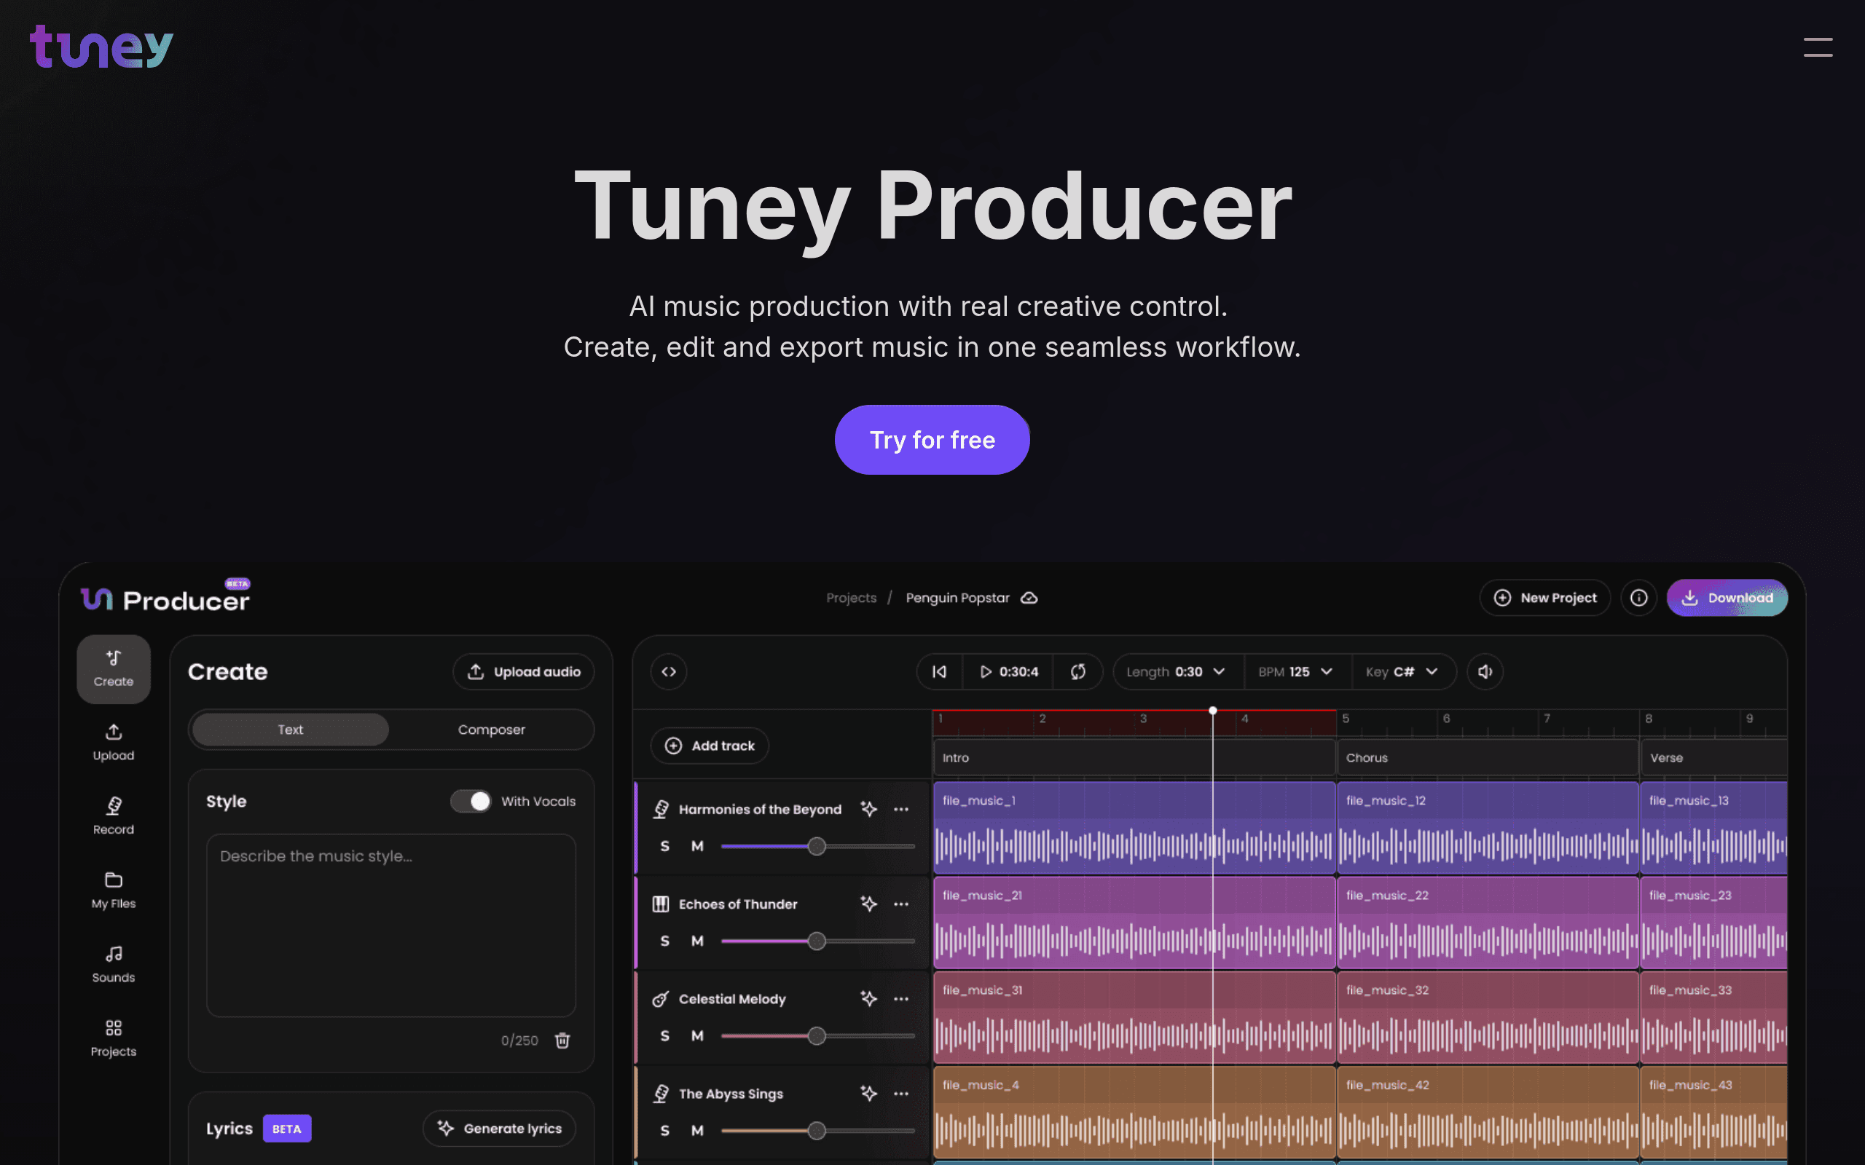This screenshot has width=1865, height=1165.
Task: Open the BPM 125 dropdown
Action: pyautogui.click(x=1296, y=672)
